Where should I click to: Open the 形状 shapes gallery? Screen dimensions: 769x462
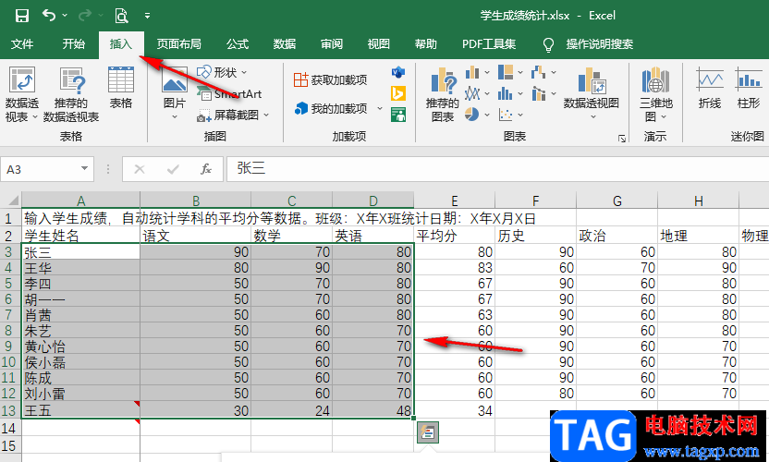pos(222,73)
